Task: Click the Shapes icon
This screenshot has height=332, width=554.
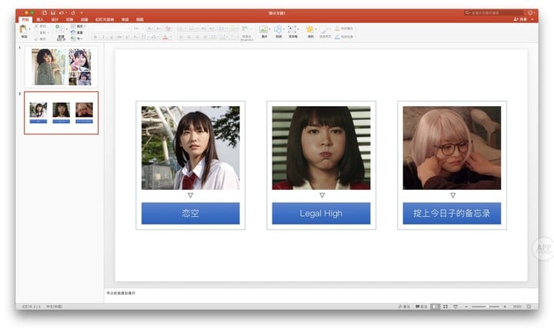Action: click(278, 30)
